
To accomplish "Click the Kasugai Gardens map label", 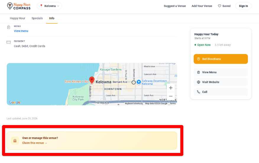I will click(x=111, y=69).
